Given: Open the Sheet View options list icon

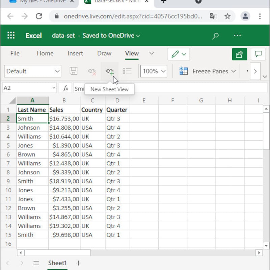Looking at the screenshot, I should [x=127, y=71].
